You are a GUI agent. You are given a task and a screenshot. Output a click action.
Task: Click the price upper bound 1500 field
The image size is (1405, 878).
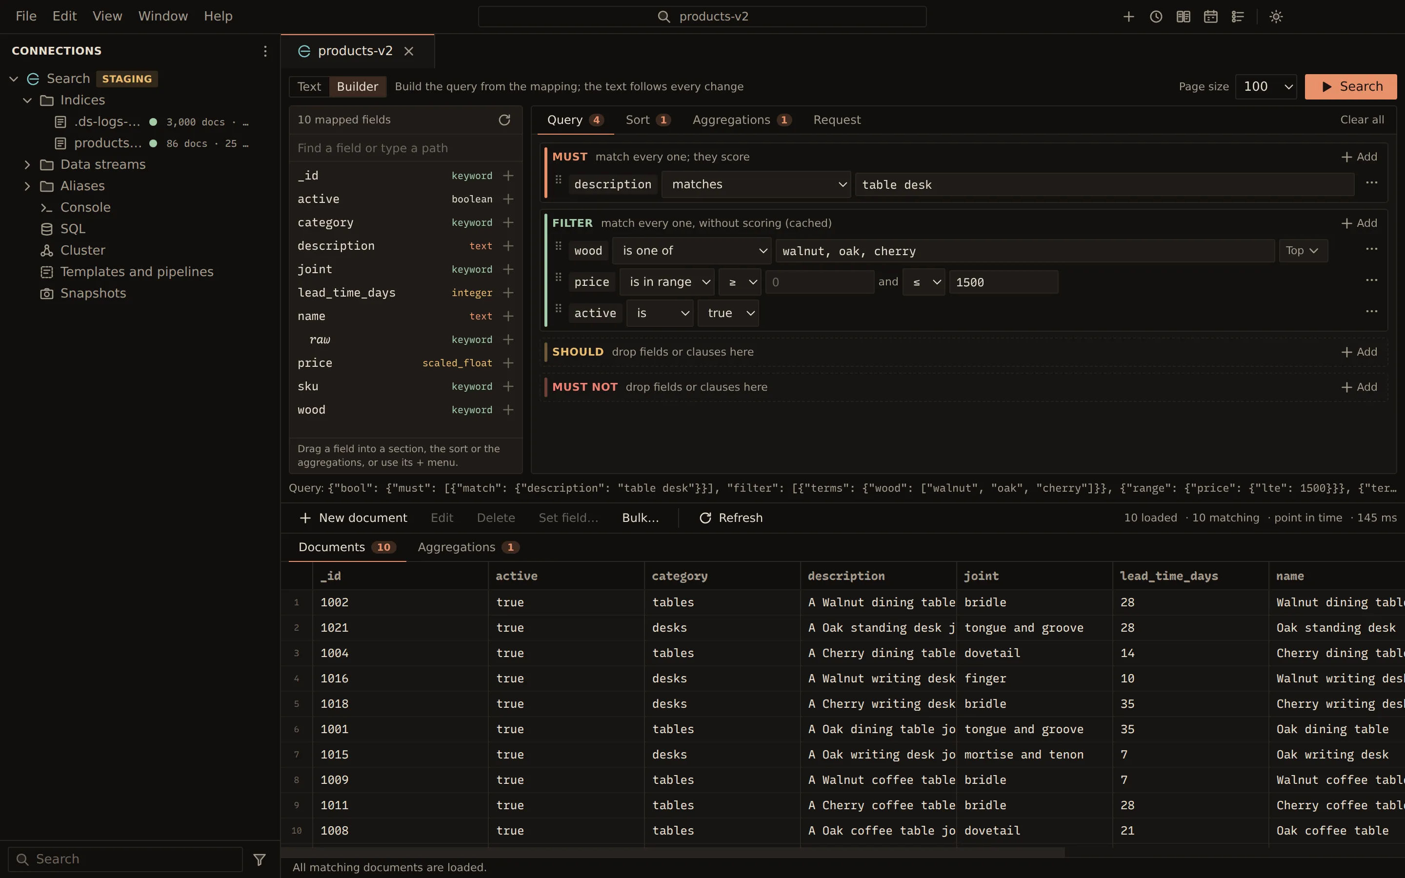click(1003, 282)
